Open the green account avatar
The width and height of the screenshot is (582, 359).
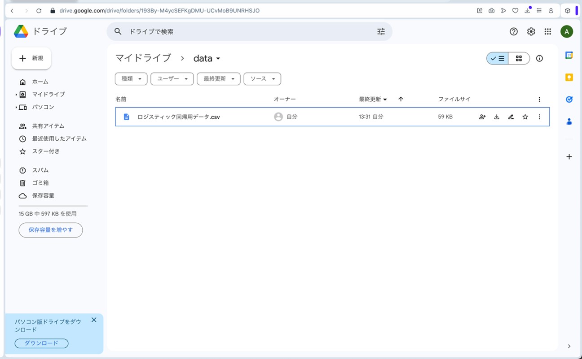[567, 31]
